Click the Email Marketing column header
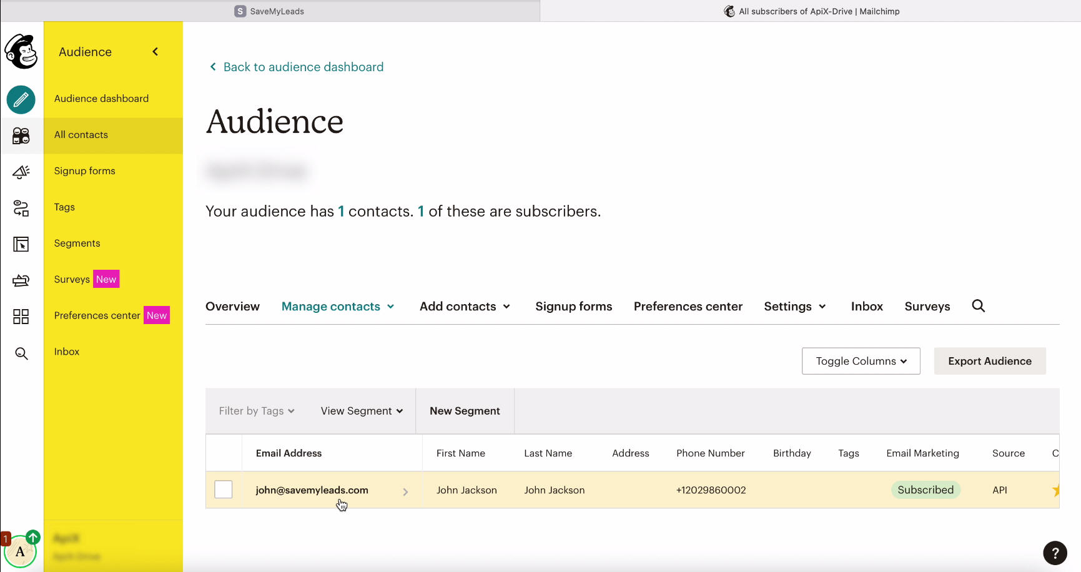 (x=922, y=453)
